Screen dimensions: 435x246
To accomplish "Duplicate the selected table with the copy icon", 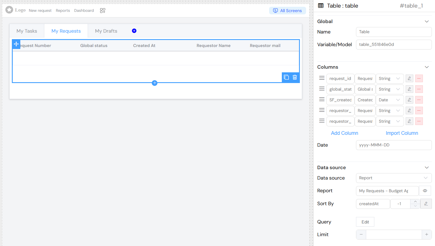I will pos(286,77).
